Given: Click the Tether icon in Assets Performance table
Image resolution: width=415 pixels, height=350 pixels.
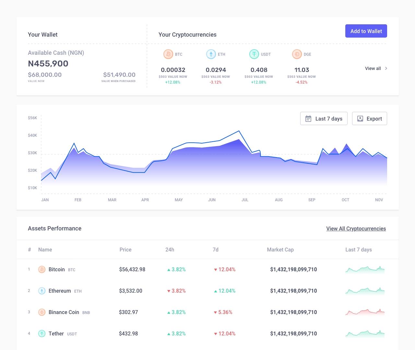Looking at the screenshot, I should [42, 333].
